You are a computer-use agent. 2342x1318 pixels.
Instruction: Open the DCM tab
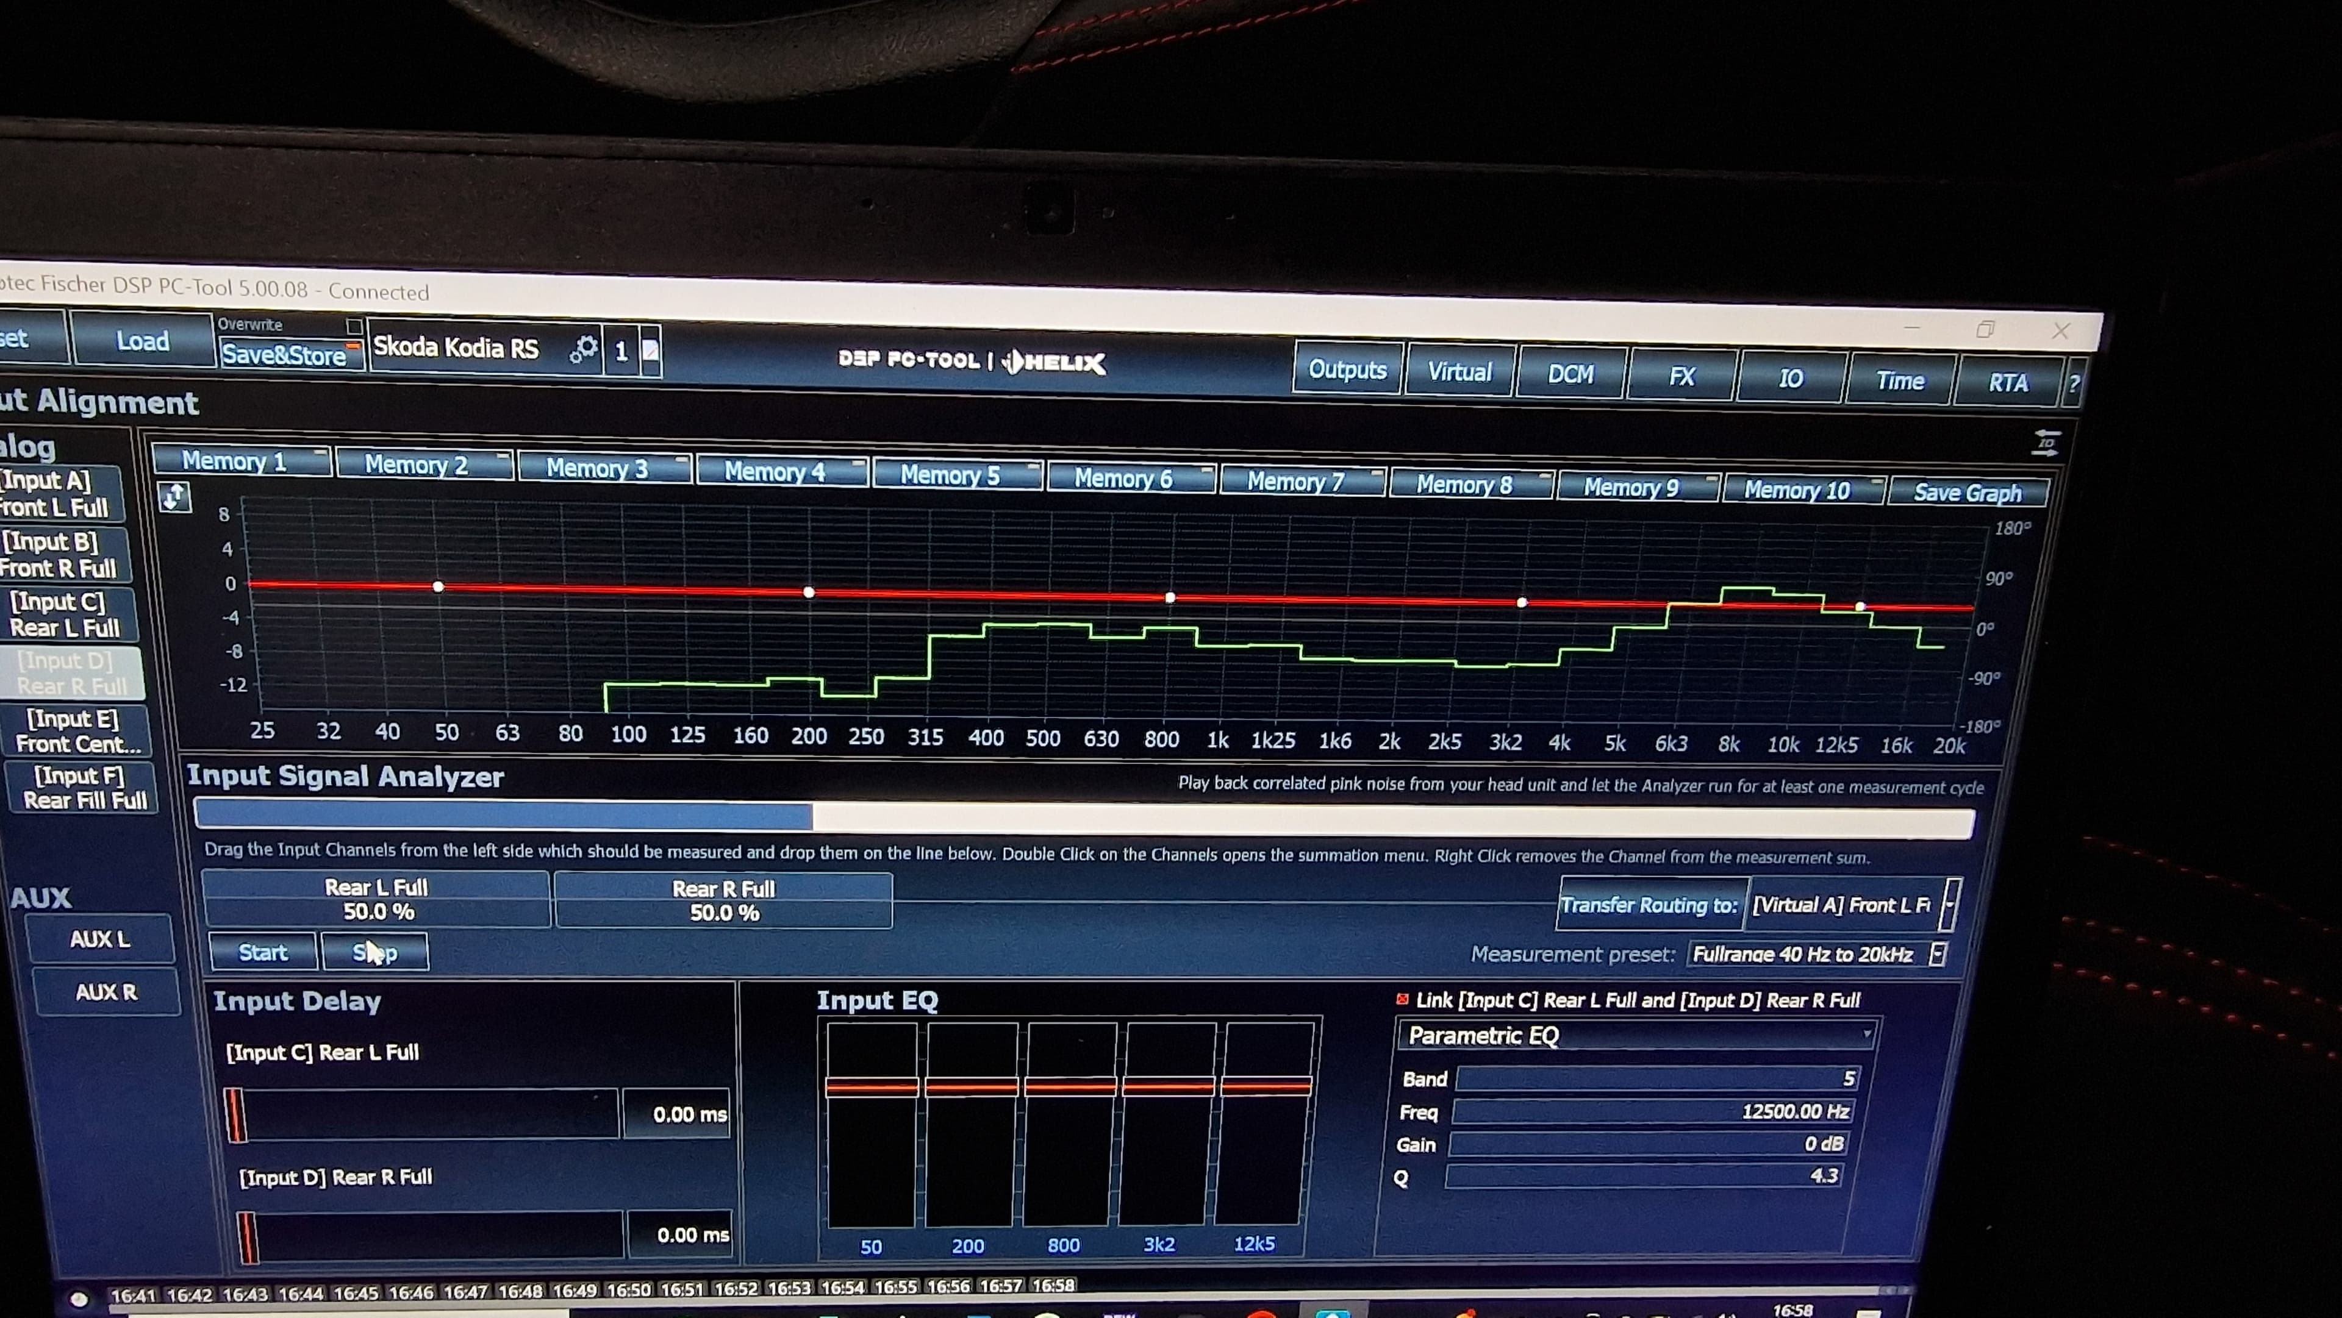pyautogui.click(x=1570, y=374)
